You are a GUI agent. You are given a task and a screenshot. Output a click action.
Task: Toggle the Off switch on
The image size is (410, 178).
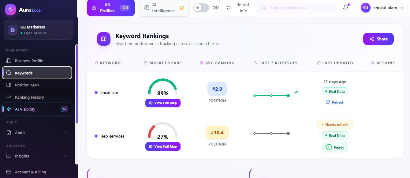click(x=201, y=8)
